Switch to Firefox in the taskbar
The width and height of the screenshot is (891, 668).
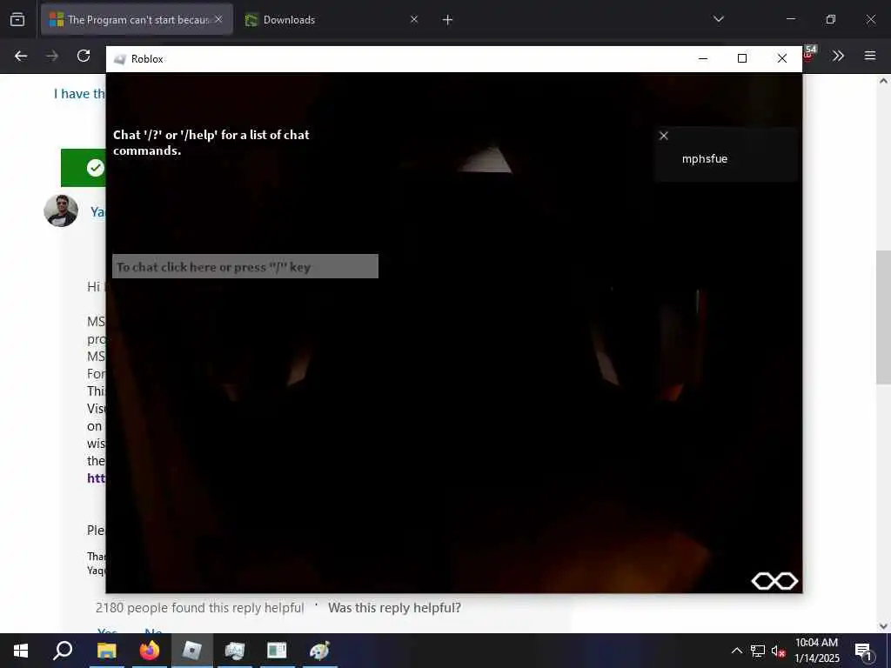point(150,651)
